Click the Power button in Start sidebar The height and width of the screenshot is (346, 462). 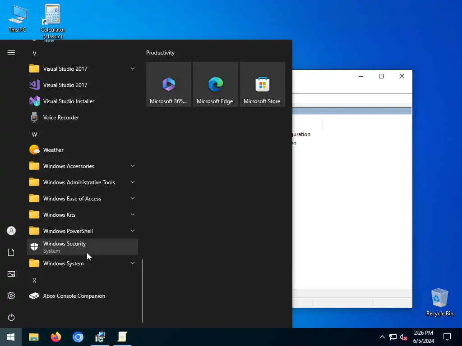click(11, 317)
